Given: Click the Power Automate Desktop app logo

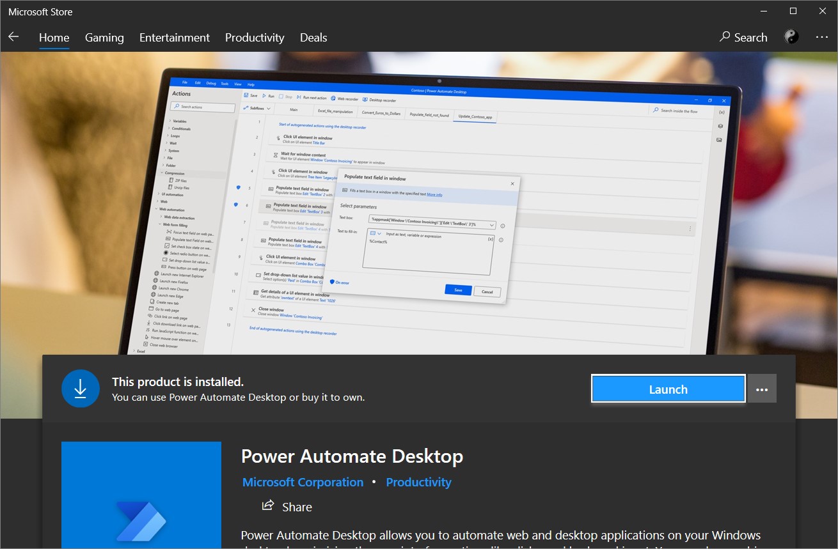Looking at the screenshot, I should tap(141, 495).
